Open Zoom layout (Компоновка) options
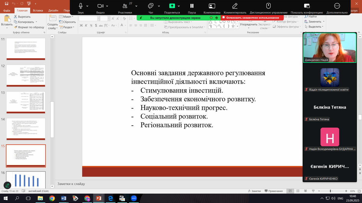 pos(212,6)
